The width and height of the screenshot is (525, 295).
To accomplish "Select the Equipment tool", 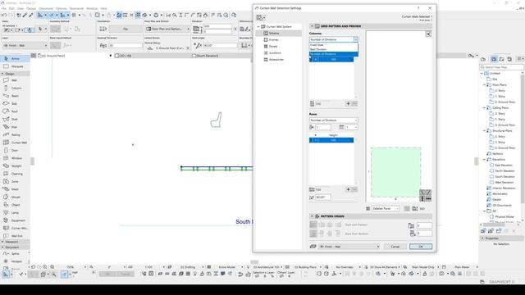I will [15, 220].
